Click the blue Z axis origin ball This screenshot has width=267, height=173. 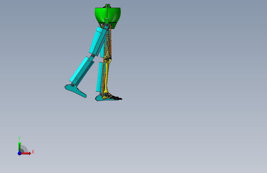point(20,153)
